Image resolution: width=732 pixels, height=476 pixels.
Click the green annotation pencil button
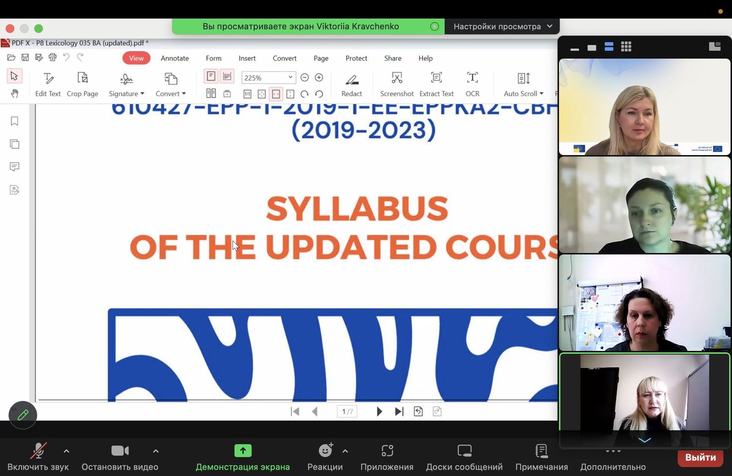pyautogui.click(x=23, y=415)
